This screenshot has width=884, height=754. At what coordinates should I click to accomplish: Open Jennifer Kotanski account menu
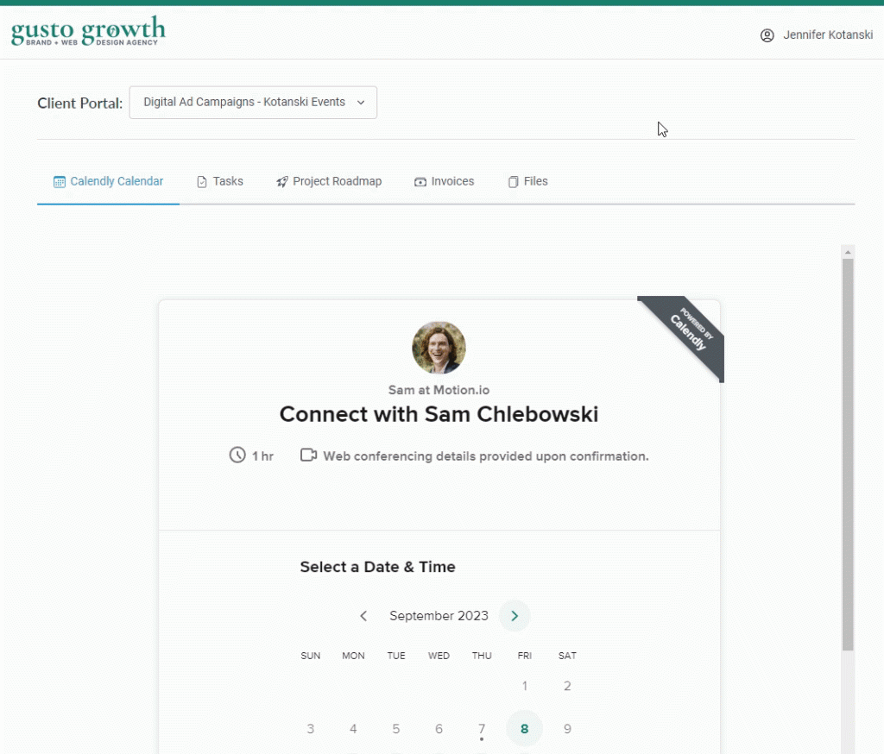[817, 35]
